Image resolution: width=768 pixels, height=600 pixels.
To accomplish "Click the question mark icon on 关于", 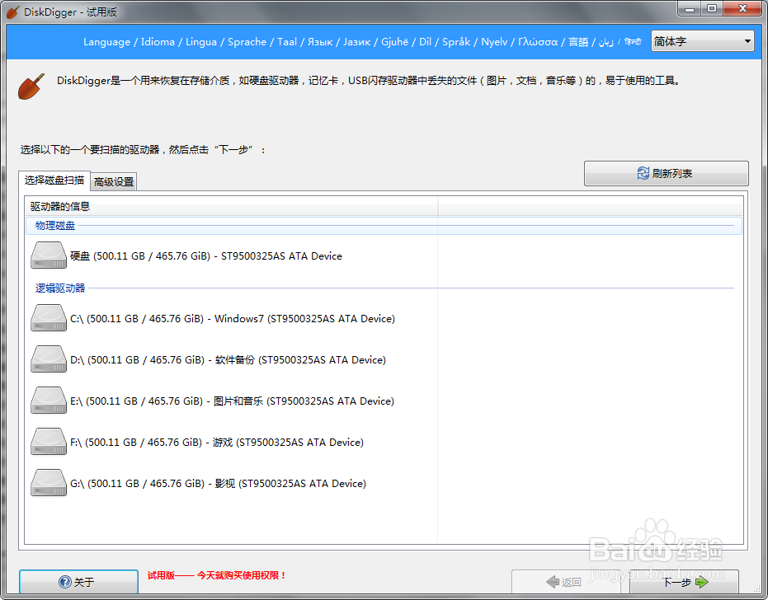I will pyautogui.click(x=64, y=581).
